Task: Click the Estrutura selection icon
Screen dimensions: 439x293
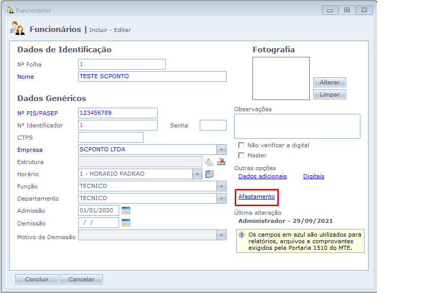Action: point(209,162)
